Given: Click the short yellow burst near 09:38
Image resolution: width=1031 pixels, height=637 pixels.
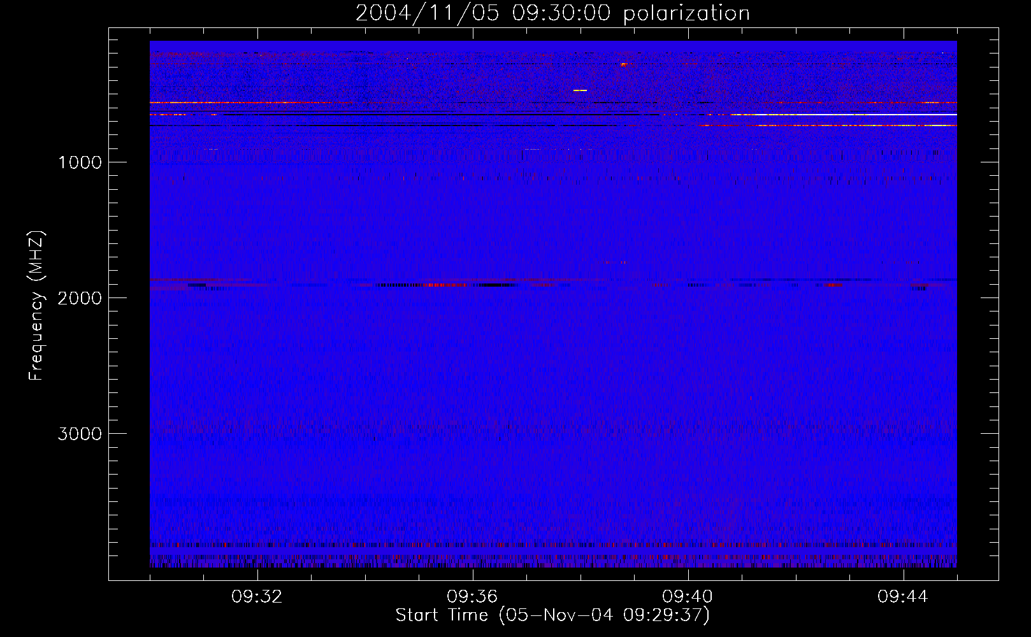Looking at the screenshot, I should (580, 90).
